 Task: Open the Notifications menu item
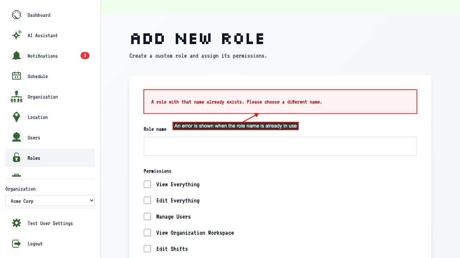pos(50,56)
